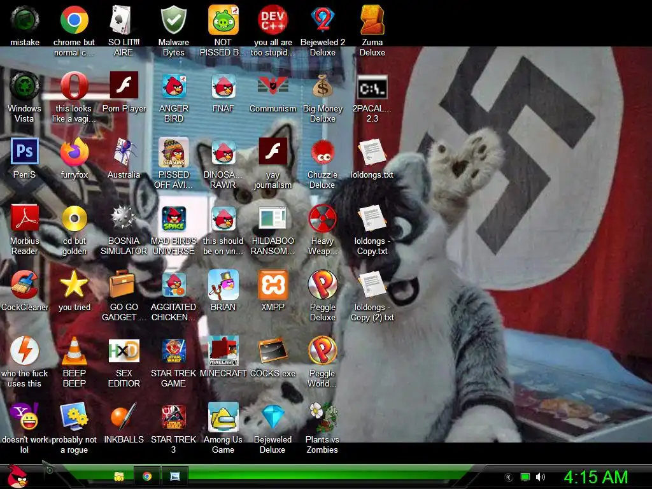This screenshot has height=489, width=652.
Task: Launch 'Among Us Game' icon
Action: pos(223,416)
